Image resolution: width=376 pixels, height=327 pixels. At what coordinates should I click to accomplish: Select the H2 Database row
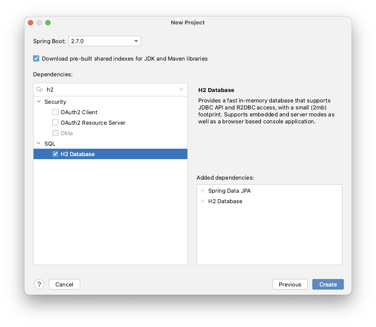[87, 153]
